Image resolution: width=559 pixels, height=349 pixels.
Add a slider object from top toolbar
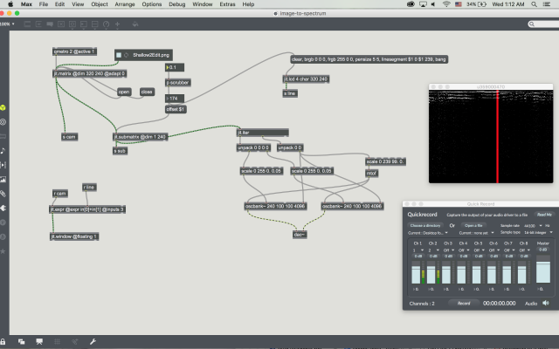pyautogui.click(x=95, y=24)
